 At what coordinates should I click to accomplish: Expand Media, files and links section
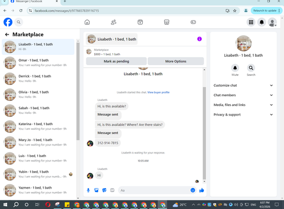tap(243, 105)
